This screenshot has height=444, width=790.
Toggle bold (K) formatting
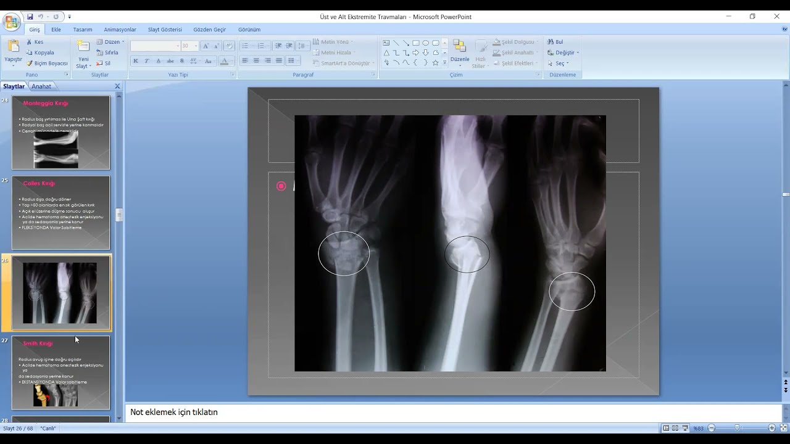136,61
